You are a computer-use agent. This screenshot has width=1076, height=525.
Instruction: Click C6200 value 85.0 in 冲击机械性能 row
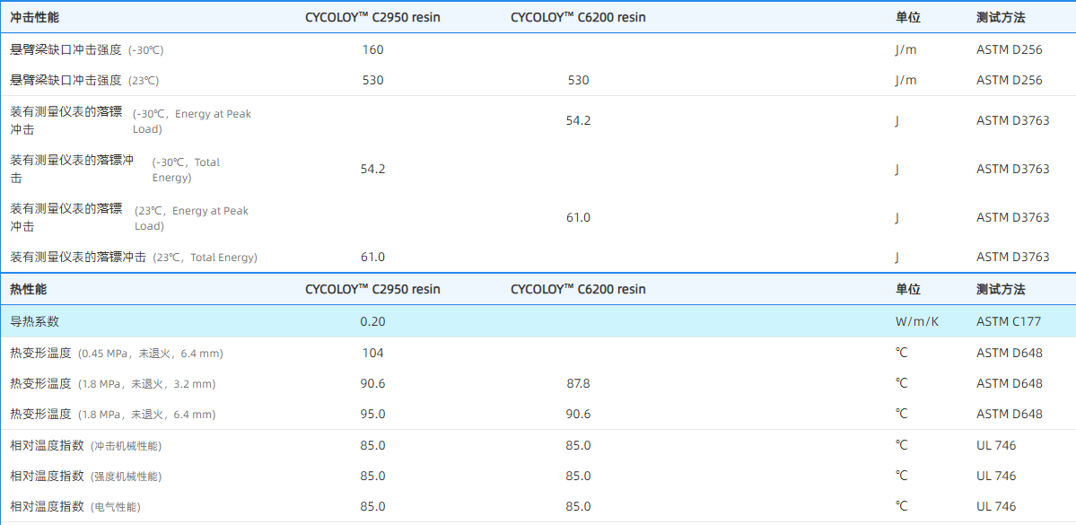[x=579, y=446]
